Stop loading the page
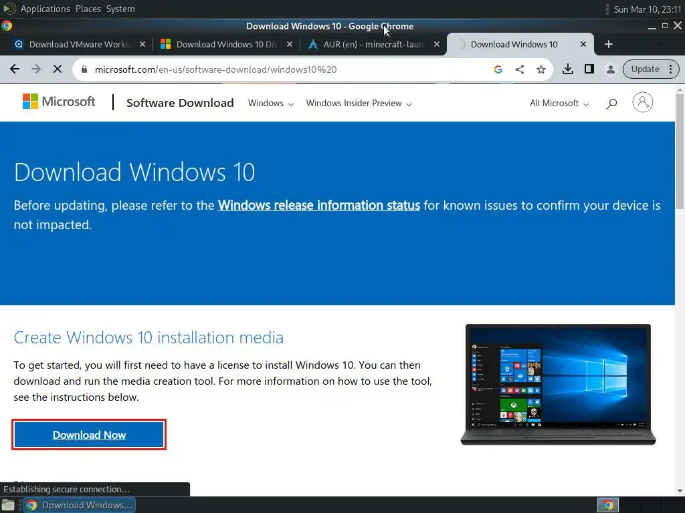Image resolution: width=685 pixels, height=513 pixels. 58,69
